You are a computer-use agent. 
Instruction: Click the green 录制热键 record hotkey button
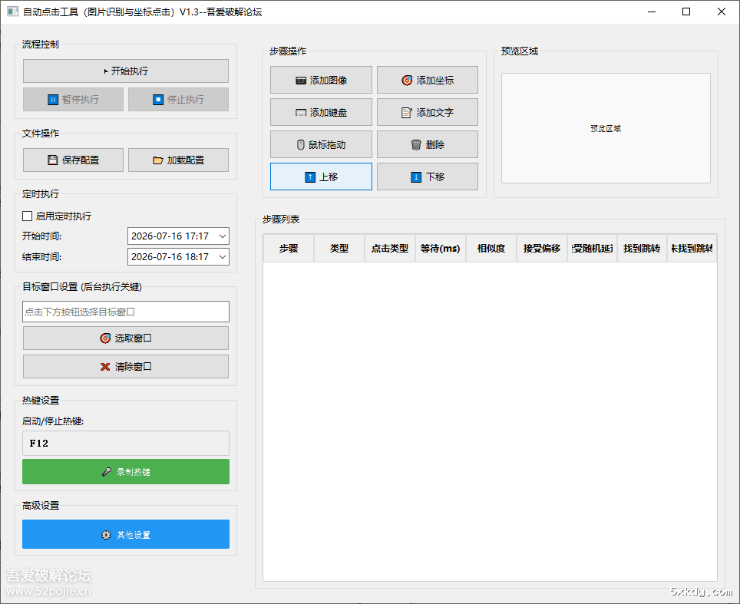126,472
